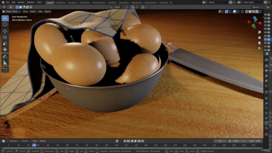
Task: Switch to Rendered viewport shading
Action: pyautogui.click(x=257, y=11)
